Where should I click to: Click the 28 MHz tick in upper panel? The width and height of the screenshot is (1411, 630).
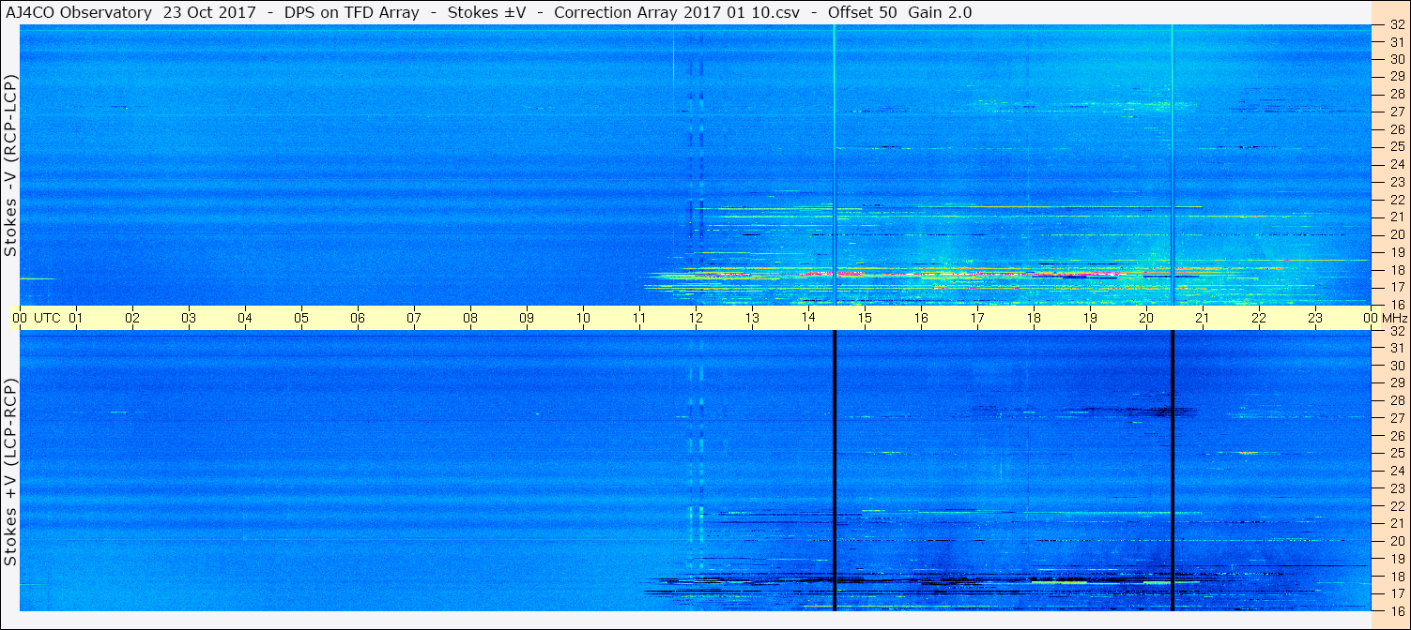1396,94
